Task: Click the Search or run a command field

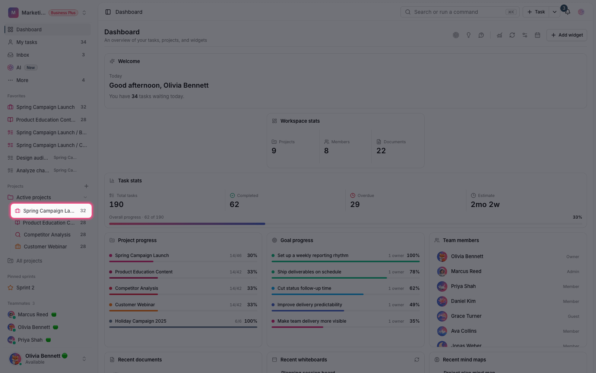Action: (460, 12)
